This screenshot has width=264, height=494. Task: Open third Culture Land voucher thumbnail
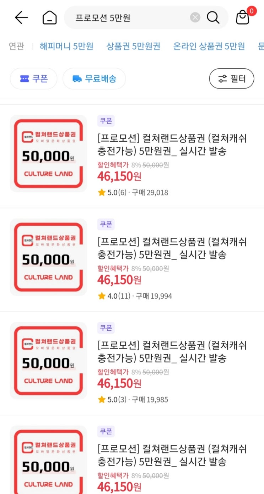[x=48, y=361]
